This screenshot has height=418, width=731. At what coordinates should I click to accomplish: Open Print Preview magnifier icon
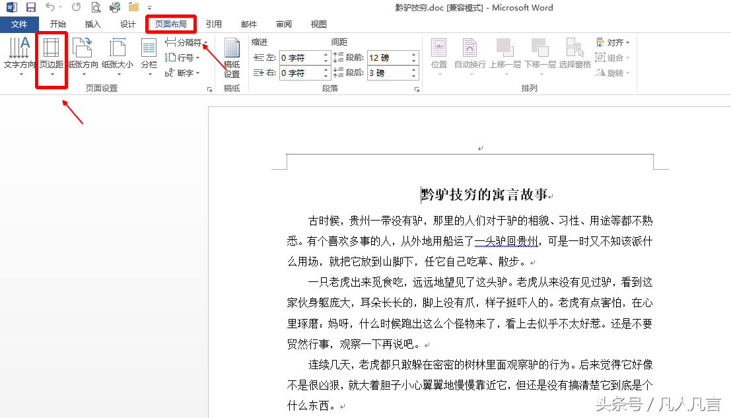click(96, 7)
